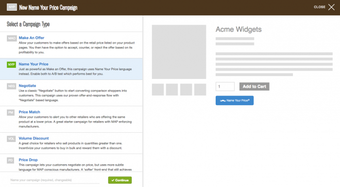340x187 pixels.
Task: Click the Acme Widgets product title
Action: [238, 30]
